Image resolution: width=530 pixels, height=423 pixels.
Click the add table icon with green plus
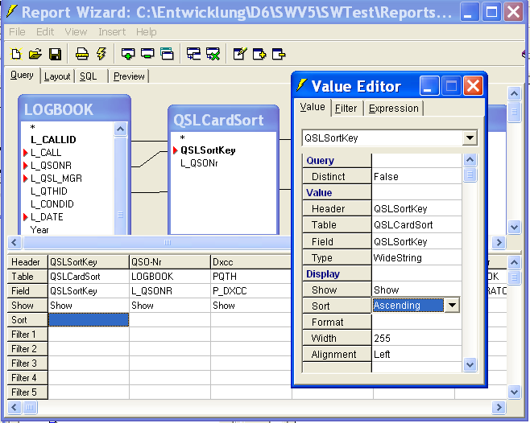point(128,54)
